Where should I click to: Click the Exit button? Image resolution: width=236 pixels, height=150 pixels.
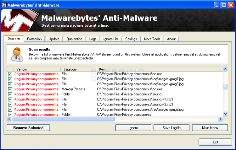pyautogui.click(x=215, y=142)
